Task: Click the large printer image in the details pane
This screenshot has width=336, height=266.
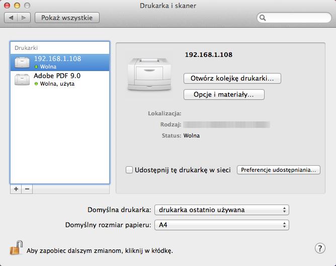Action: [149, 74]
